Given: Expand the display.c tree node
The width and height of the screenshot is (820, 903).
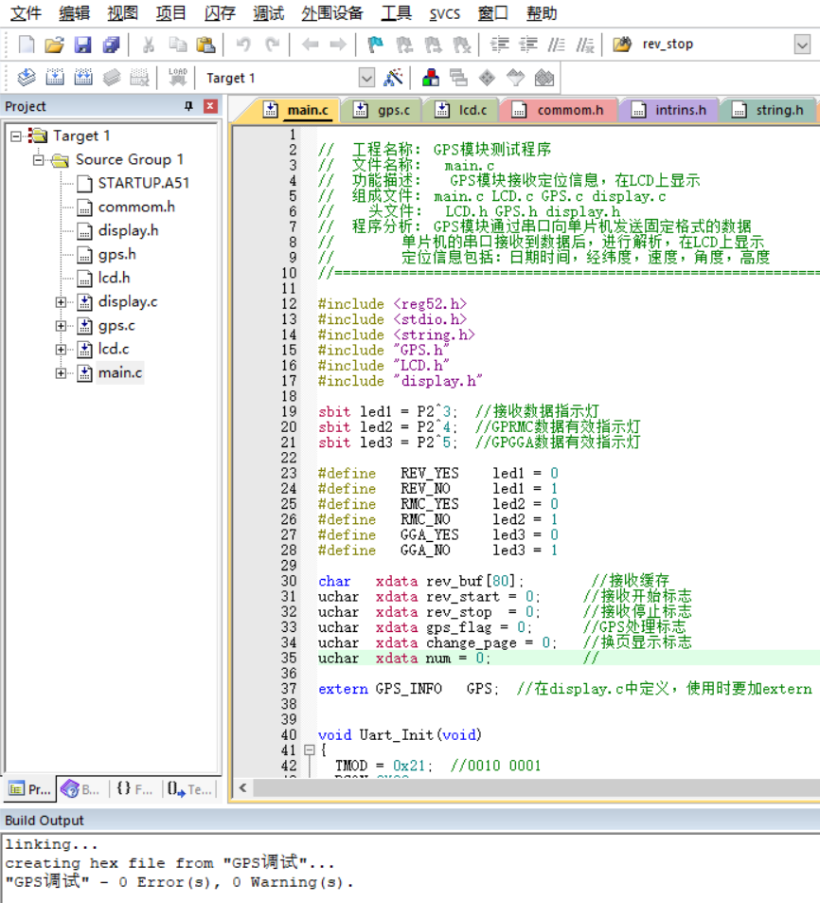Looking at the screenshot, I should (x=61, y=301).
